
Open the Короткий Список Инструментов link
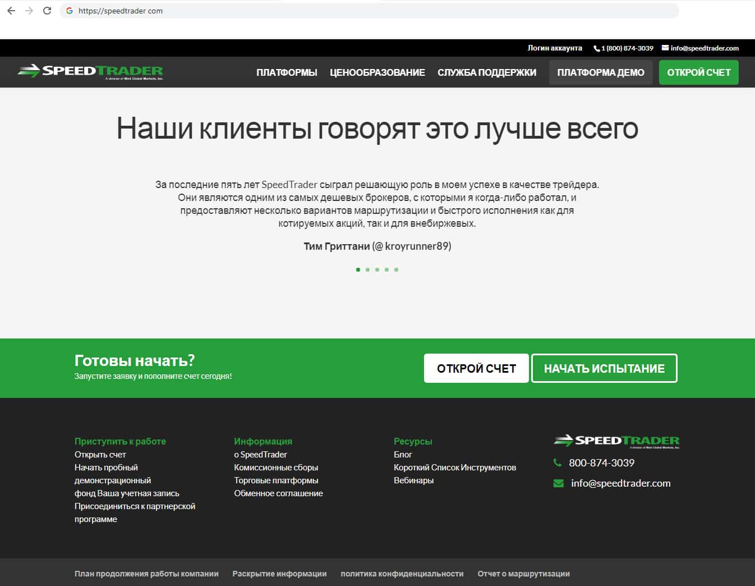click(455, 468)
